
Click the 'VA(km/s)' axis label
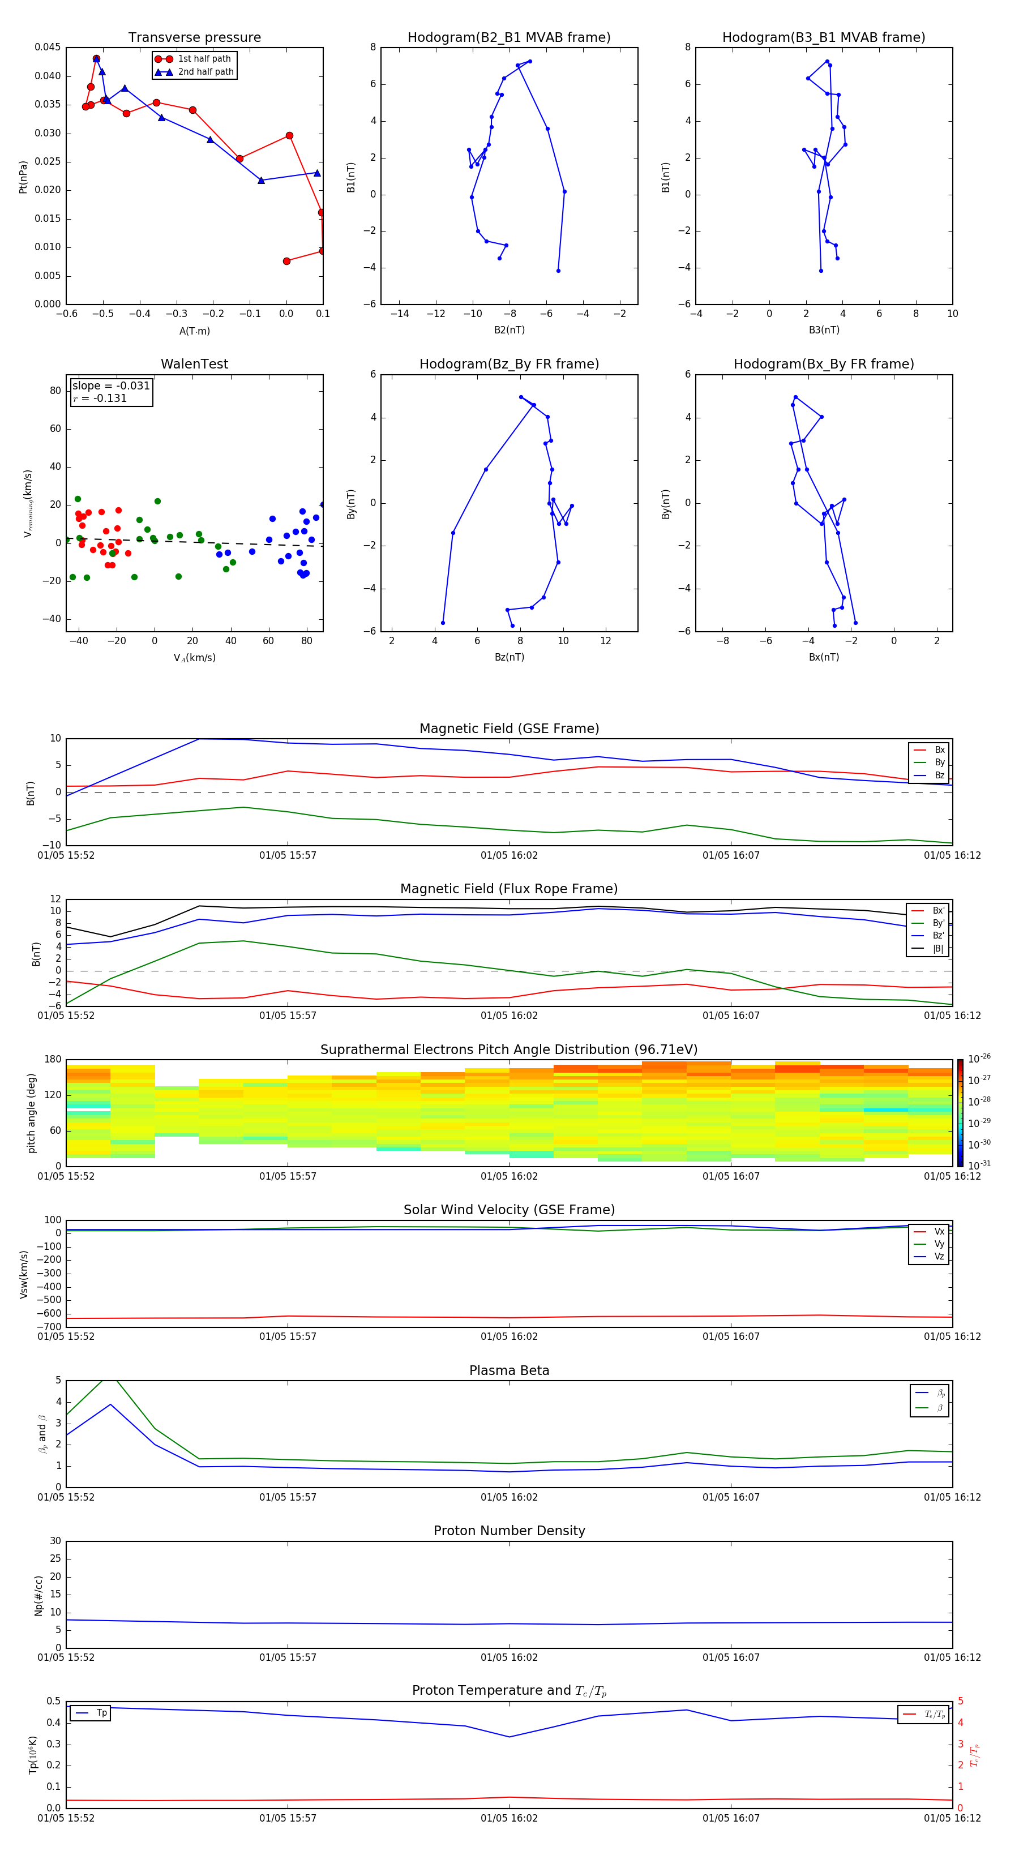[194, 658]
